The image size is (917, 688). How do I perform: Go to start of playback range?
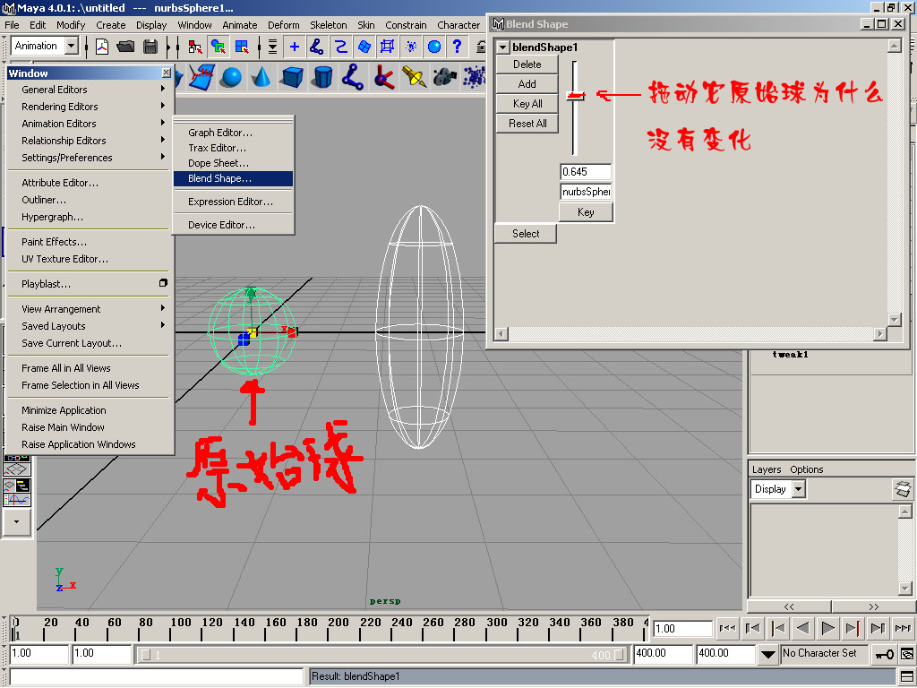point(727,628)
